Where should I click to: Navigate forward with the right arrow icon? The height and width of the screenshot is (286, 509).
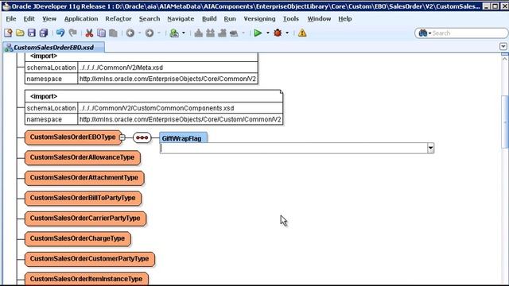[150, 33]
